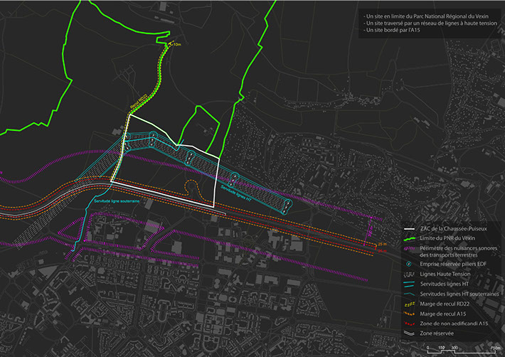Click the Lignes Haute Tension legend symbol
This screenshot has height=357, width=505.
408,275
